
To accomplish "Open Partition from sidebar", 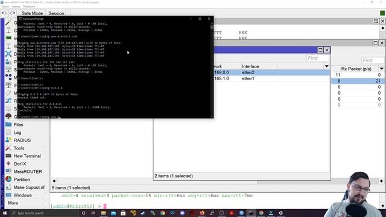I will pyautogui.click(x=22, y=180).
